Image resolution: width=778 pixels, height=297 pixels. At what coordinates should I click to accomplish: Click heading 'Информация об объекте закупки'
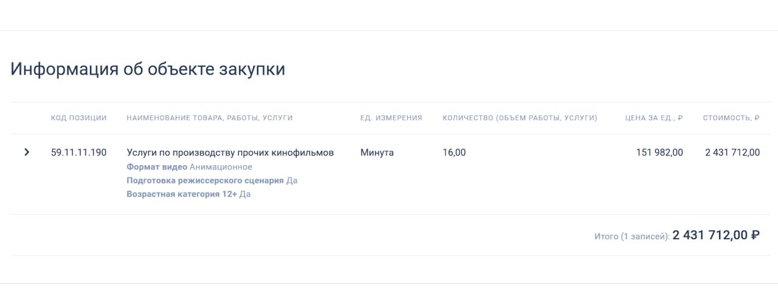click(x=148, y=69)
